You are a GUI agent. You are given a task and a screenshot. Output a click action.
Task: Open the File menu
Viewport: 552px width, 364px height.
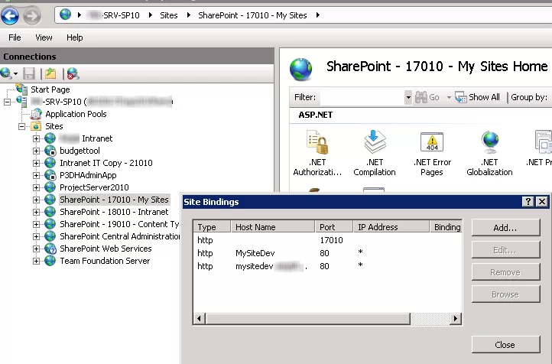pos(15,37)
